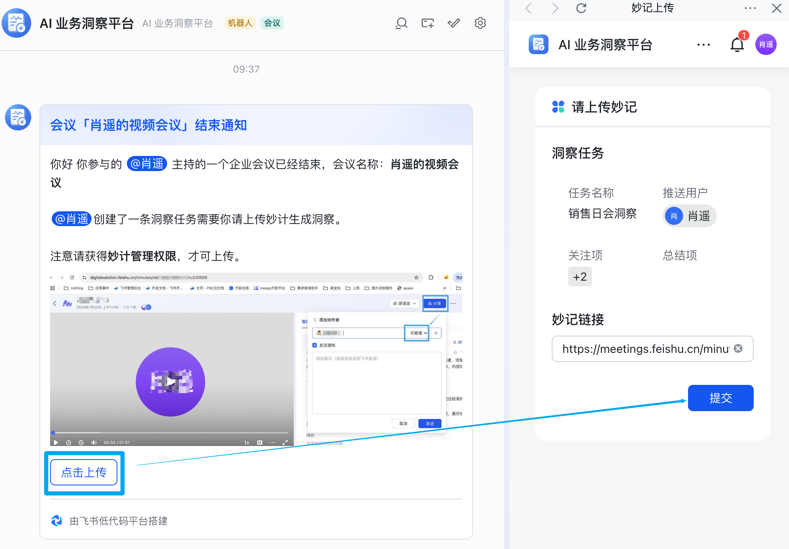The width and height of the screenshot is (789, 549).
Task: Click the 肖遥 purple avatar
Action: [x=766, y=44]
